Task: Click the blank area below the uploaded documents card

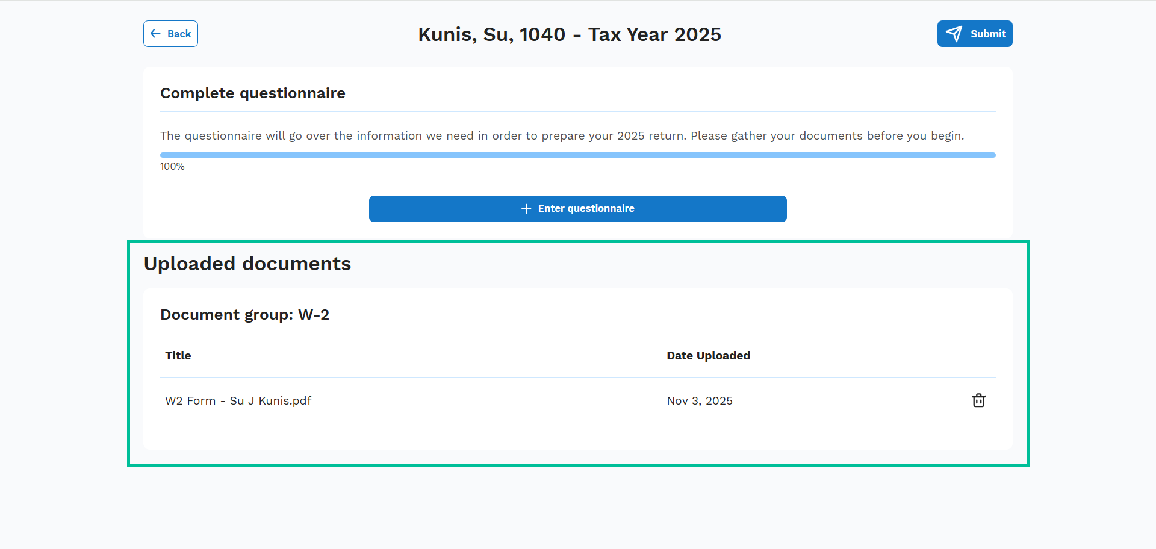Action: pos(578,506)
